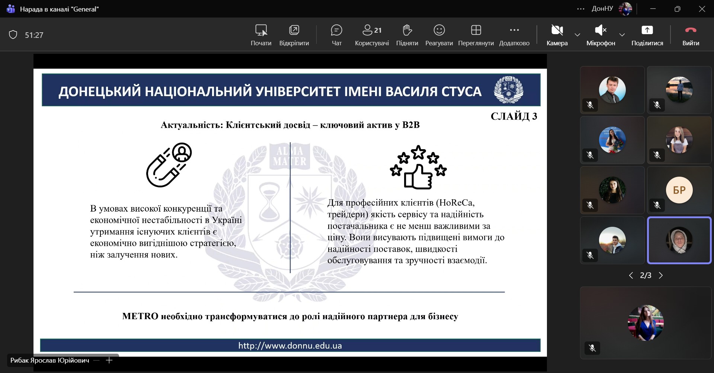
Task: Click the shield meeting security icon
Action: coord(13,35)
